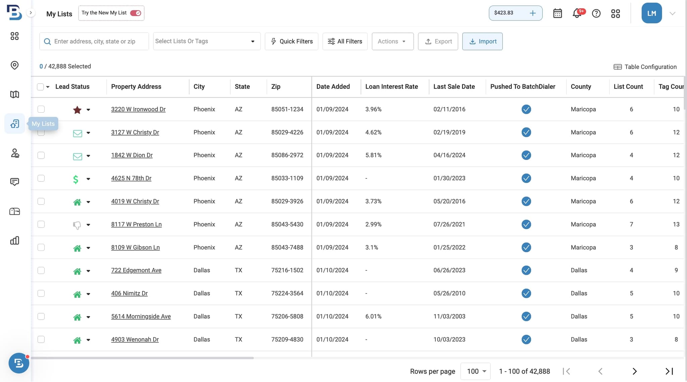Open the maps icon in the sidebar
The width and height of the screenshot is (687, 382).
click(14, 94)
